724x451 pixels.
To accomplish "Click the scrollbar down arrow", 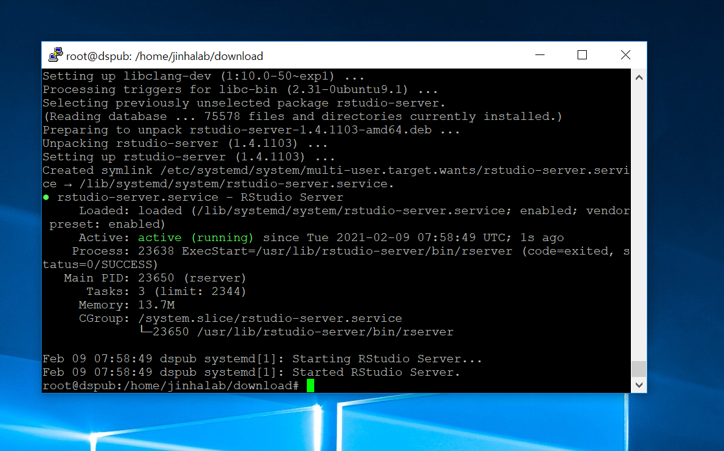I will pyautogui.click(x=639, y=385).
